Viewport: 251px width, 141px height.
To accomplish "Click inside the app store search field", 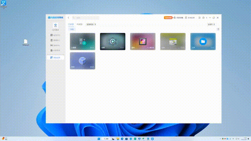I will click(x=85, y=18).
